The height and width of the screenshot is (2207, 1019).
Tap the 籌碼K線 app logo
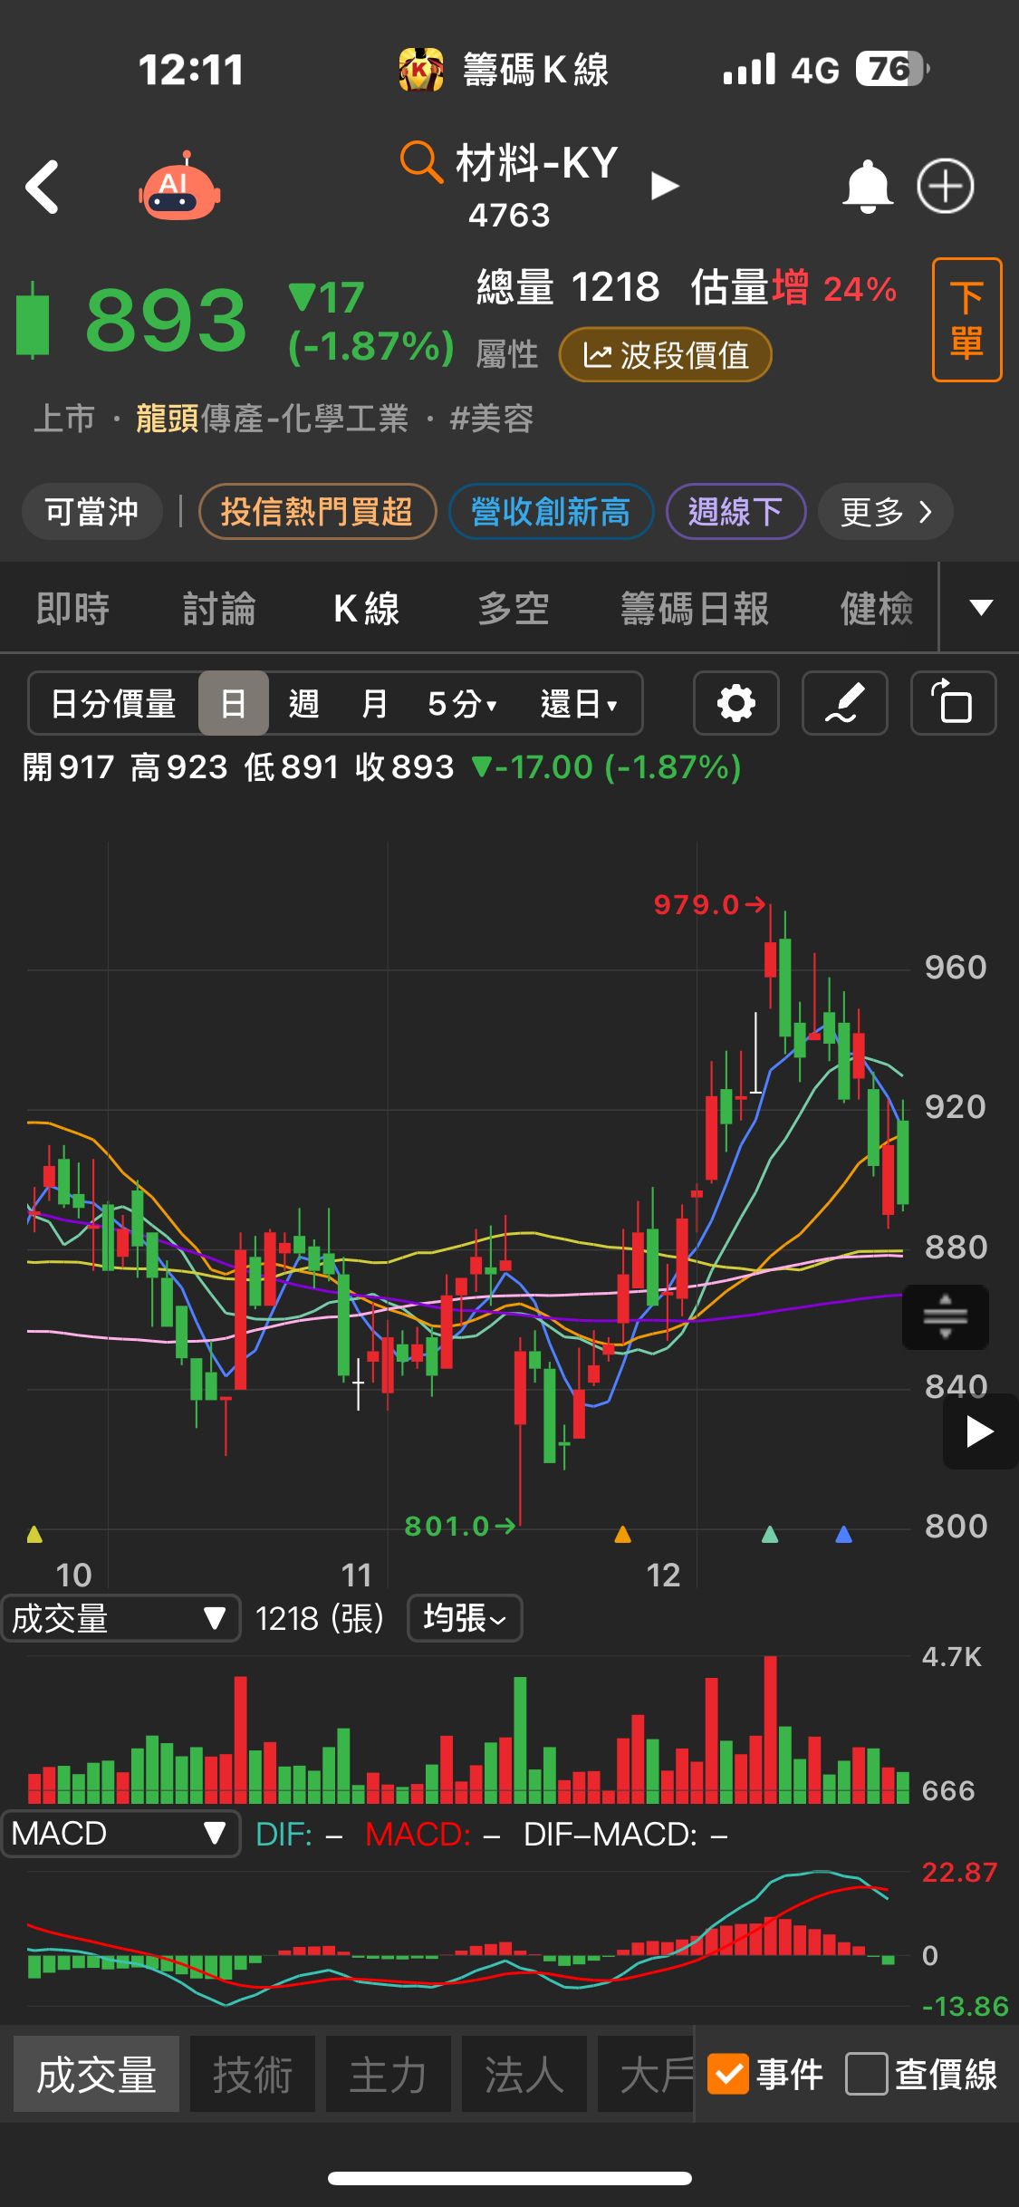pyautogui.click(x=420, y=70)
